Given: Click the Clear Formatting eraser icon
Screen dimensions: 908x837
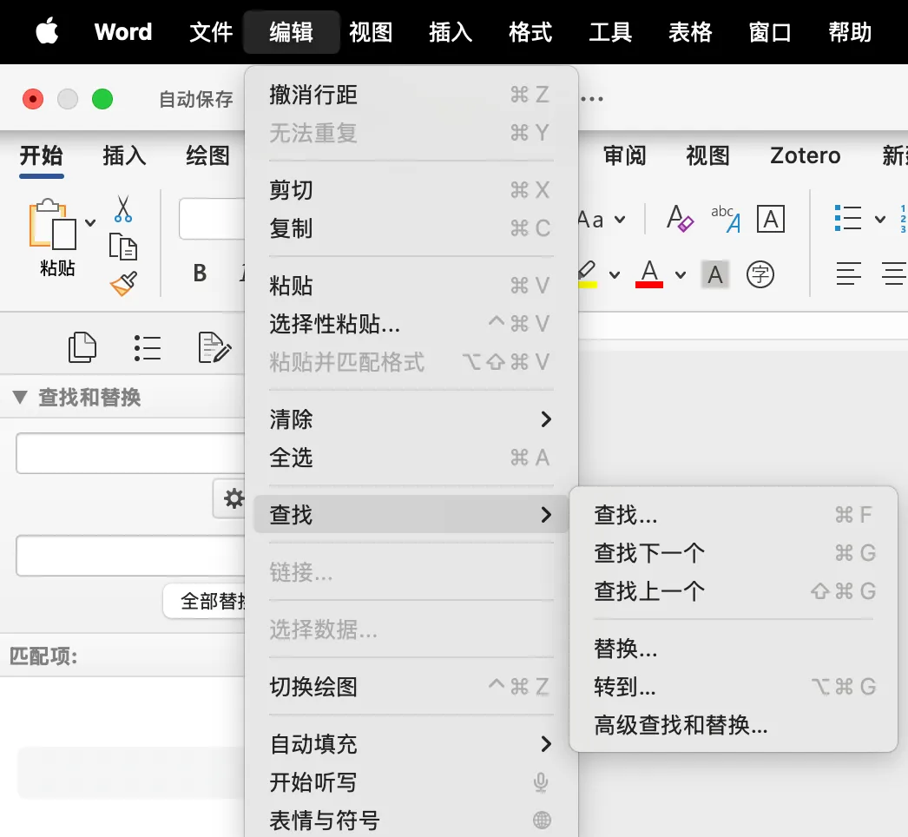Looking at the screenshot, I should [x=680, y=219].
